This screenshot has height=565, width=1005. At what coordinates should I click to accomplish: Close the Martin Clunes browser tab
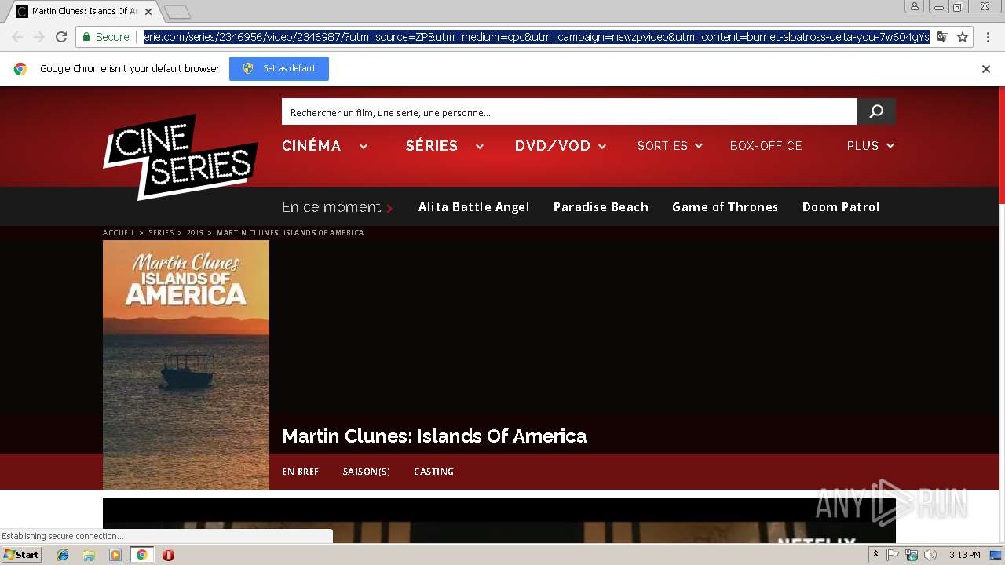[x=148, y=12]
